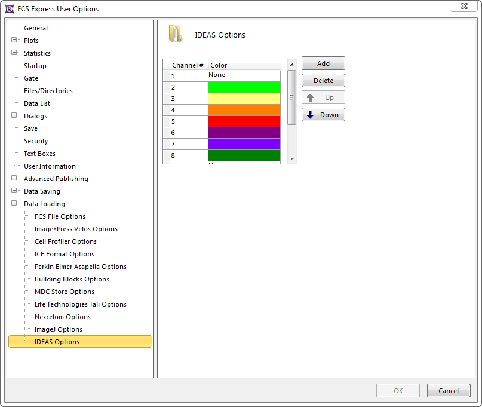Expand the Dialogs tree node
482x407 pixels.
tap(14, 115)
